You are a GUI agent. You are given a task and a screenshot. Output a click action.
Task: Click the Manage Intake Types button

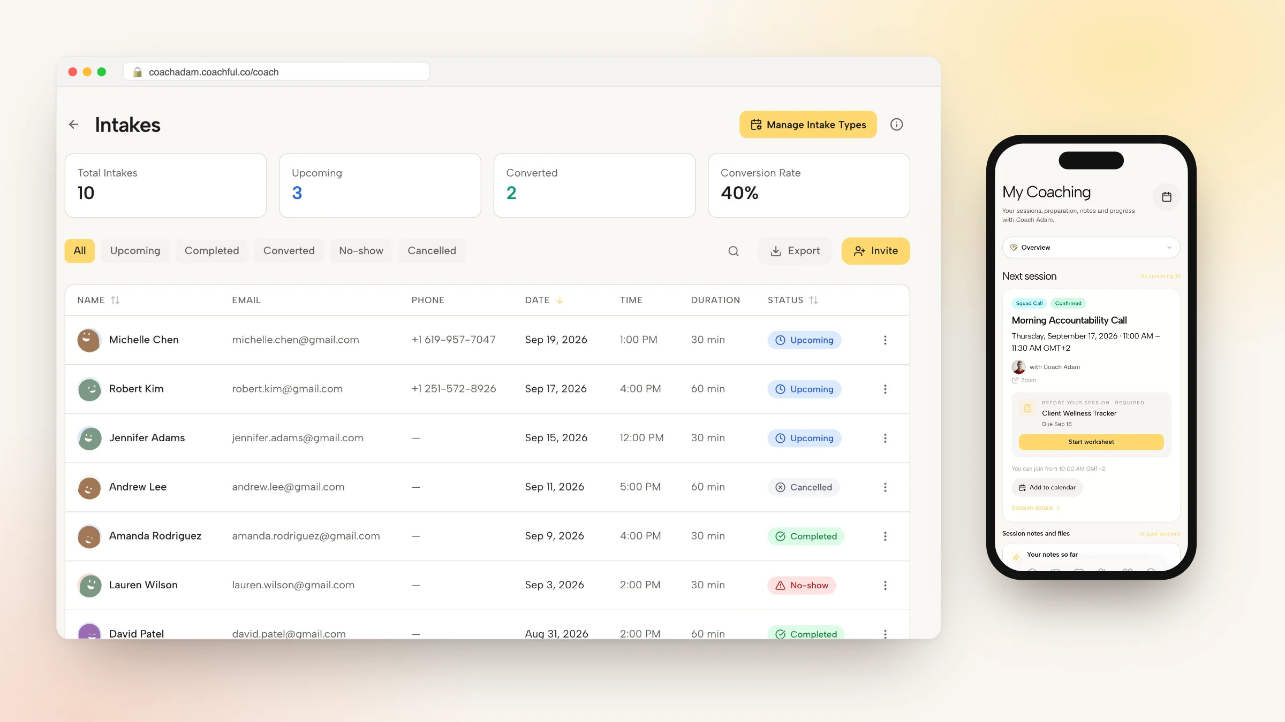(x=808, y=125)
